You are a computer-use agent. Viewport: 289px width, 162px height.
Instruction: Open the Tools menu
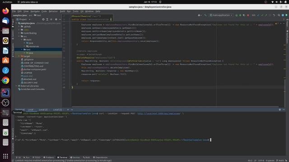75,11
